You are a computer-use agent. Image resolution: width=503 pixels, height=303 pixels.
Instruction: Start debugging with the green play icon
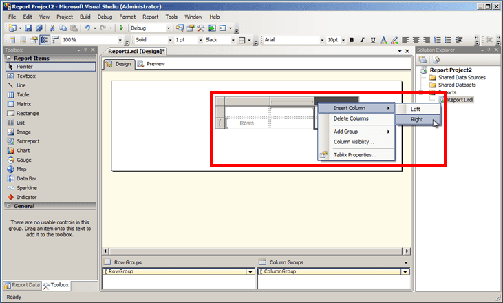click(122, 28)
